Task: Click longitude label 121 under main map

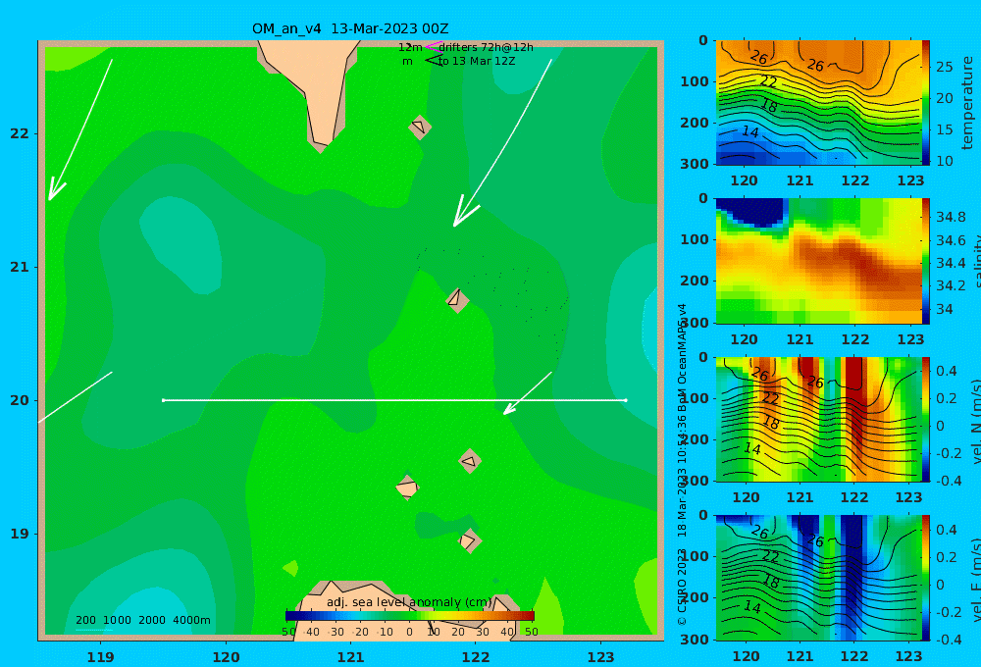Action: (351, 657)
